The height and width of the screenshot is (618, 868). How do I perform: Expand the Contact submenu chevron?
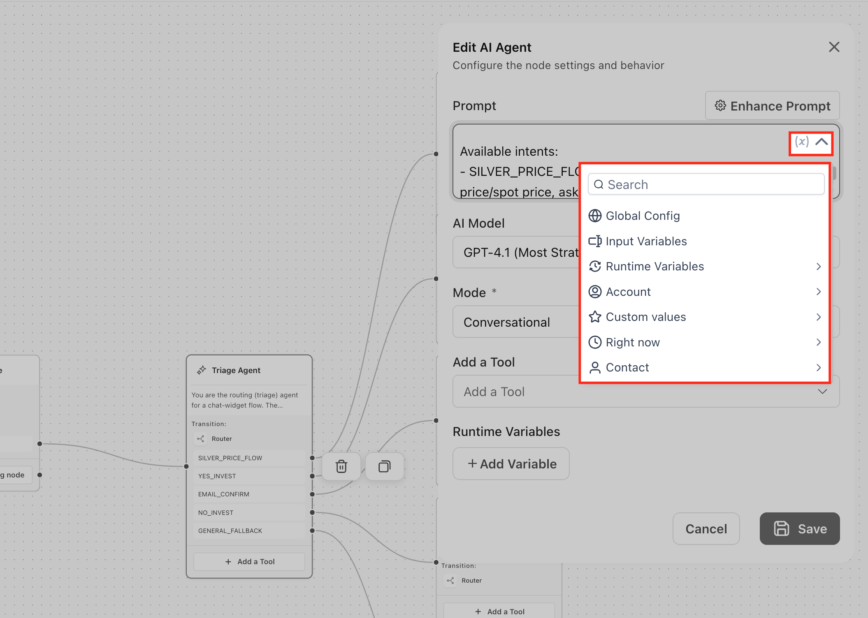click(818, 368)
